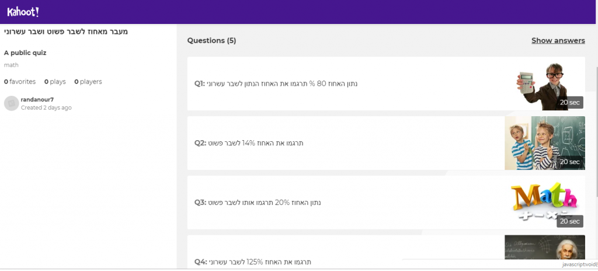
Task: Click the Kahoot! logo in header
Action: (x=23, y=12)
